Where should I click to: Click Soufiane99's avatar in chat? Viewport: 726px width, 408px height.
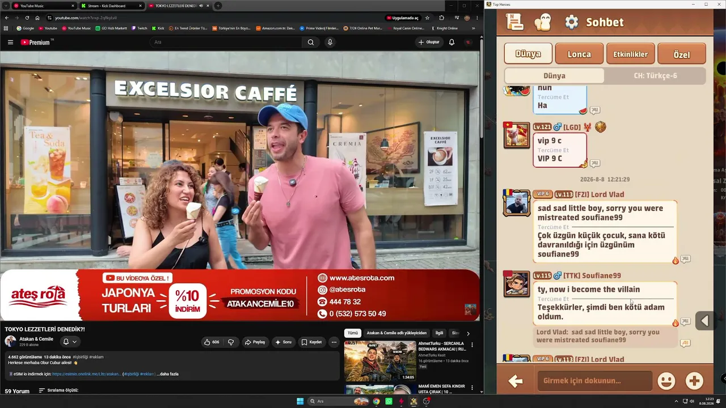click(516, 283)
